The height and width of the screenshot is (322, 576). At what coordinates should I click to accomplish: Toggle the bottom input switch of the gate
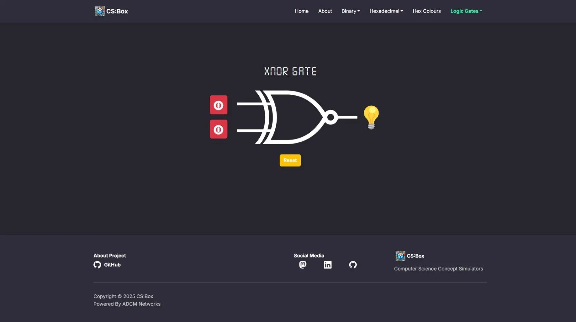click(x=218, y=129)
